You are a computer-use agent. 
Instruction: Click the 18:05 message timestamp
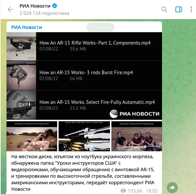pos(152,191)
